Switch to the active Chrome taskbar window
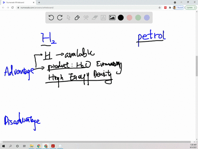The height and width of the screenshot is (149, 198). 46,146
